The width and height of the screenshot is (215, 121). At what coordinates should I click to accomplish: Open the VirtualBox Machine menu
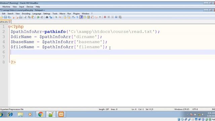6,7
